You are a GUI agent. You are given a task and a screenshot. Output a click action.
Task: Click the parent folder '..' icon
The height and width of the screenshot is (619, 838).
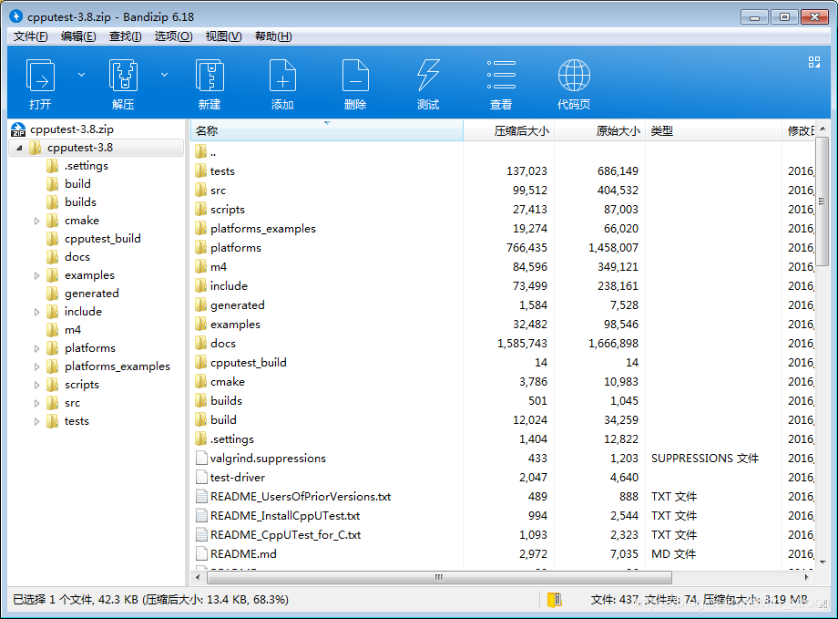point(200,152)
